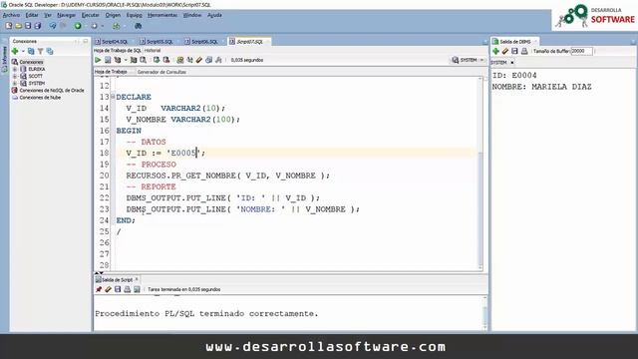Viewport: 638px width, 359px height.
Task: Switch to Generador de Consultas tab
Action: tap(161, 72)
